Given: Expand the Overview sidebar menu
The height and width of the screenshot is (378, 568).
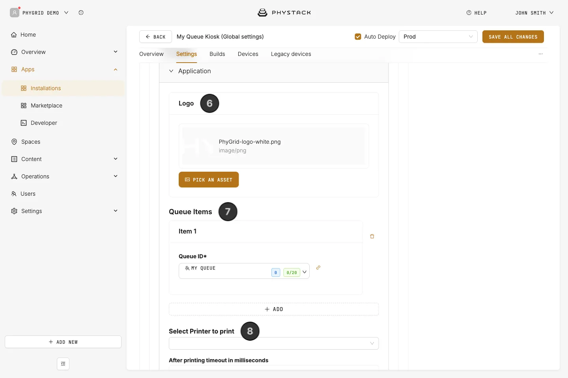Looking at the screenshot, I should coord(116,52).
